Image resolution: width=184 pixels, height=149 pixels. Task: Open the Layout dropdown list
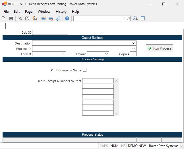point(106,54)
